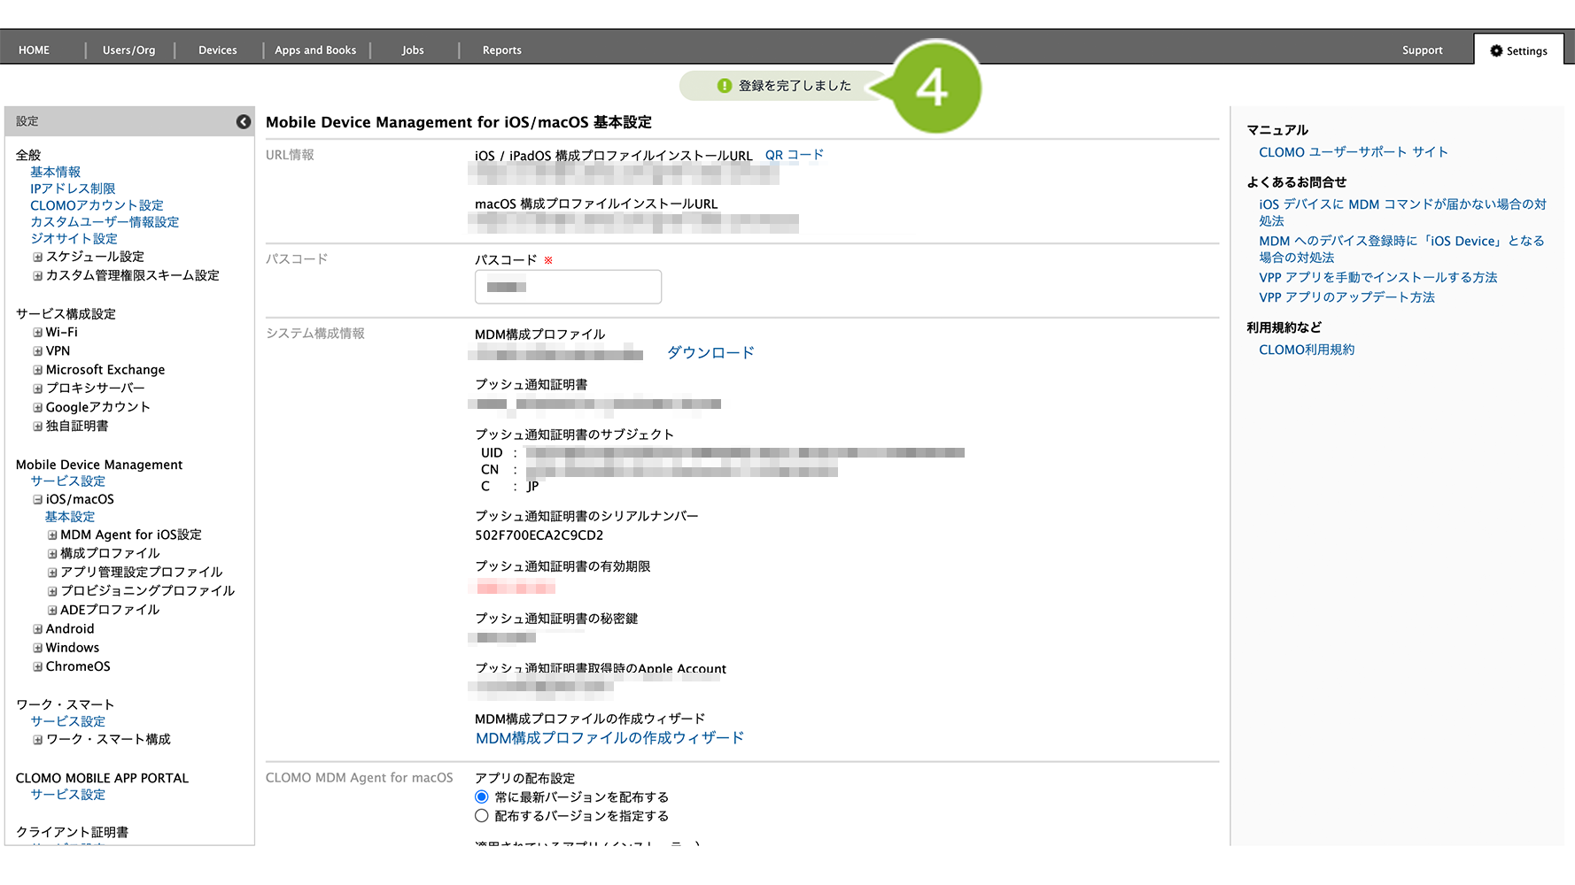The width and height of the screenshot is (1575, 885).
Task: Select 配布するバージョンを指定する radio button
Action: (482, 816)
